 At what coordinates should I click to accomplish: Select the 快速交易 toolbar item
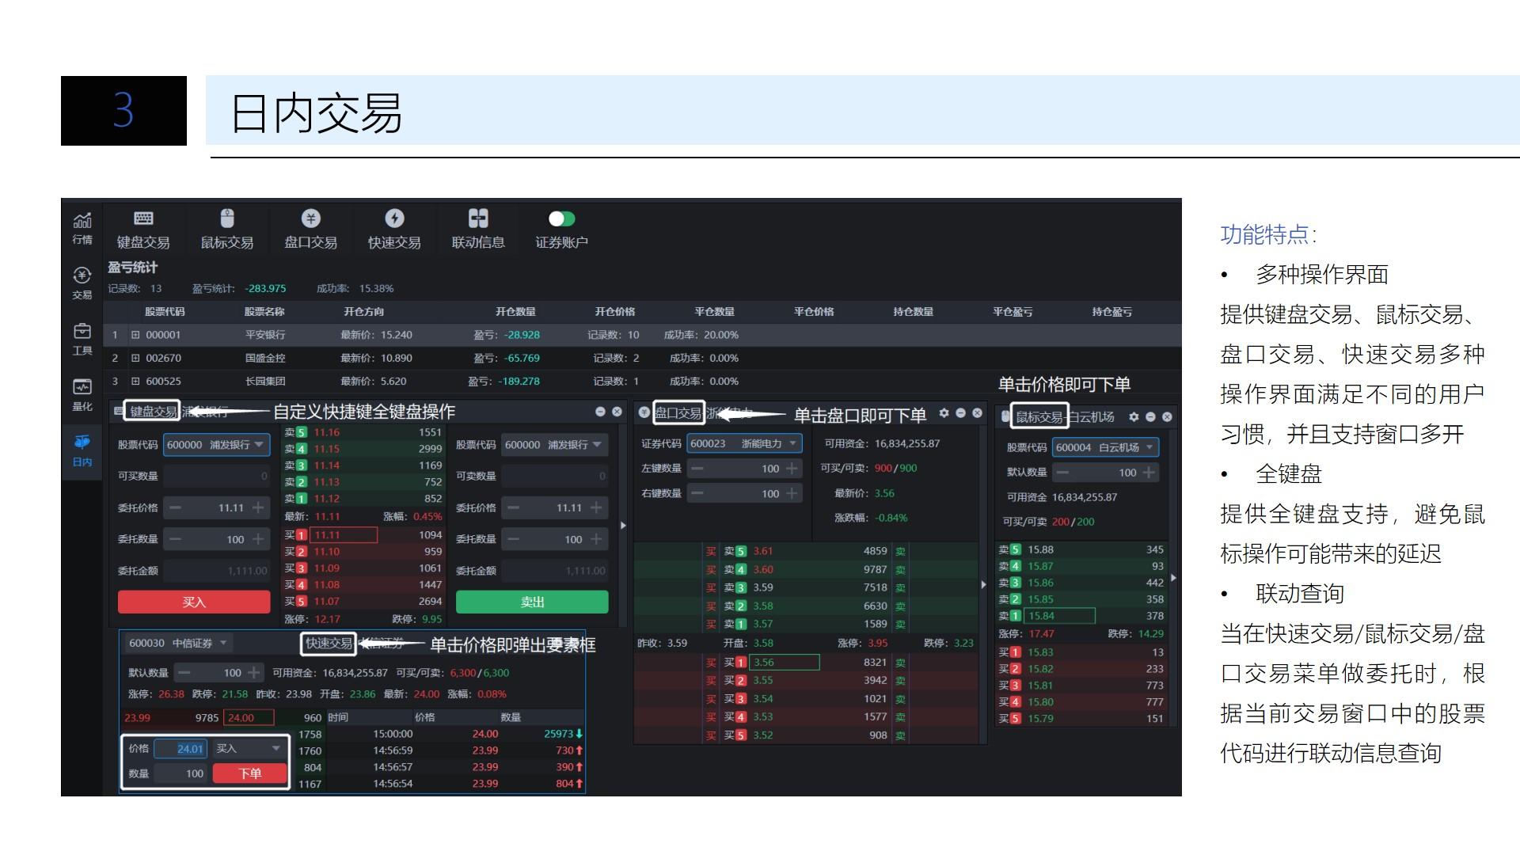[394, 228]
